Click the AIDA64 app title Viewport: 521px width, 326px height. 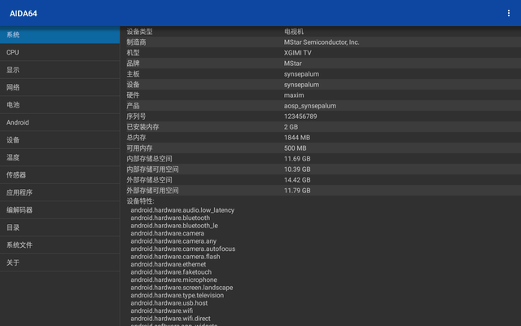(x=23, y=14)
